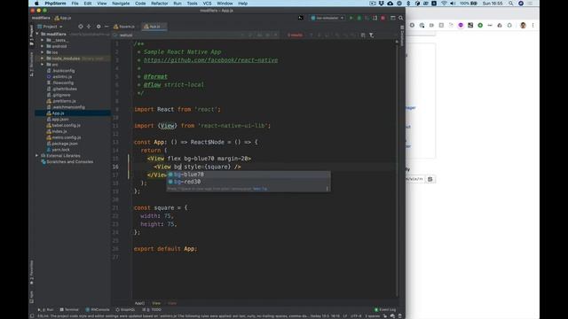The height and width of the screenshot is (319, 568).
Task: Open the VCS menu
Action: [207, 4]
